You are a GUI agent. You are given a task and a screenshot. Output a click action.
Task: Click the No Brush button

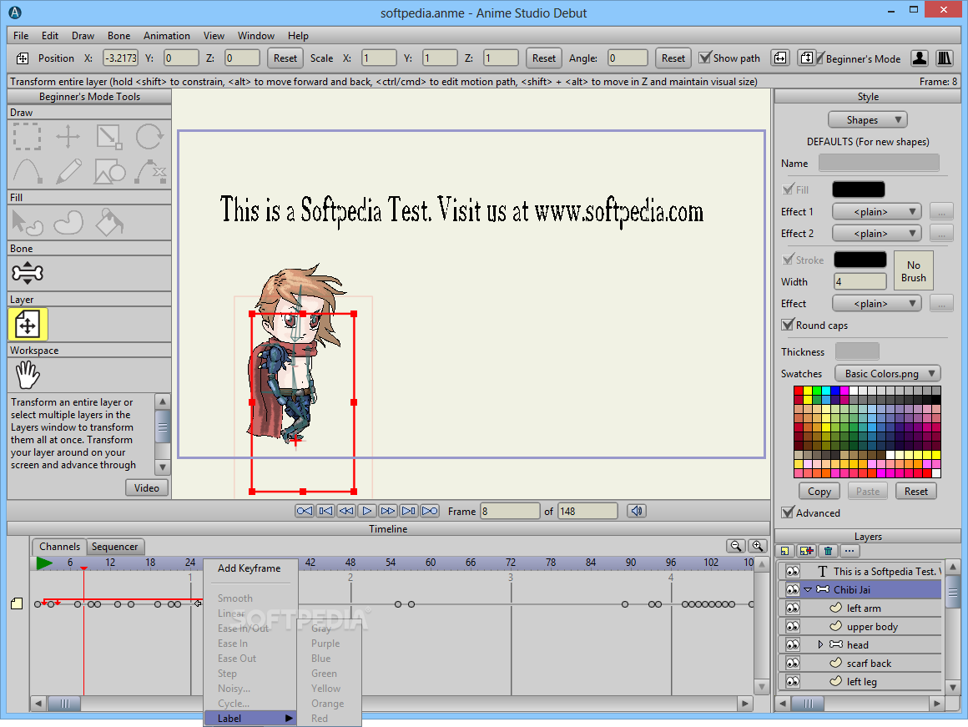tap(913, 270)
